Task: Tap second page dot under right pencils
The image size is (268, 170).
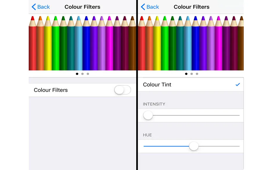Action: click(192, 74)
